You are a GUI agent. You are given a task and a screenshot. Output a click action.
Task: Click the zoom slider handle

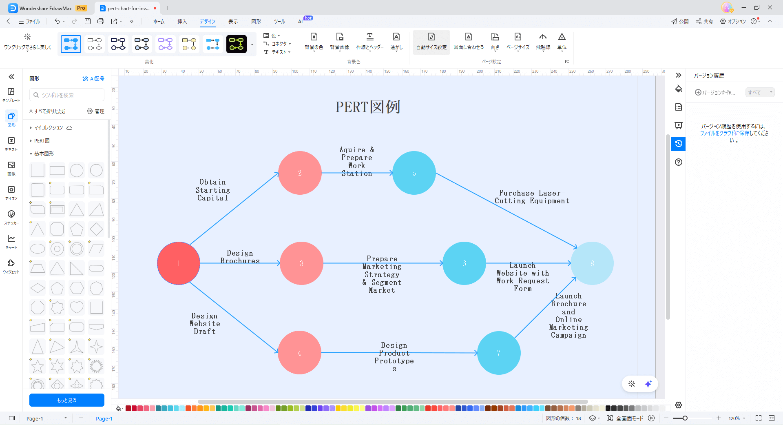coord(685,418)
